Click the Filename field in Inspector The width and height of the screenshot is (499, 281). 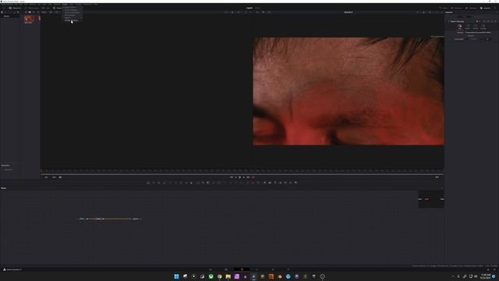click(478, 33)
